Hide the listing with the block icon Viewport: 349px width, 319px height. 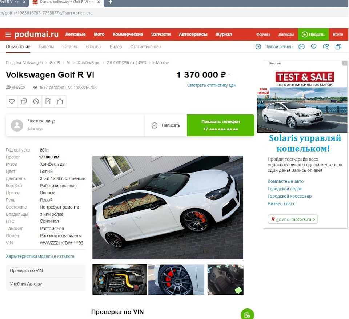tap(36, 101)
